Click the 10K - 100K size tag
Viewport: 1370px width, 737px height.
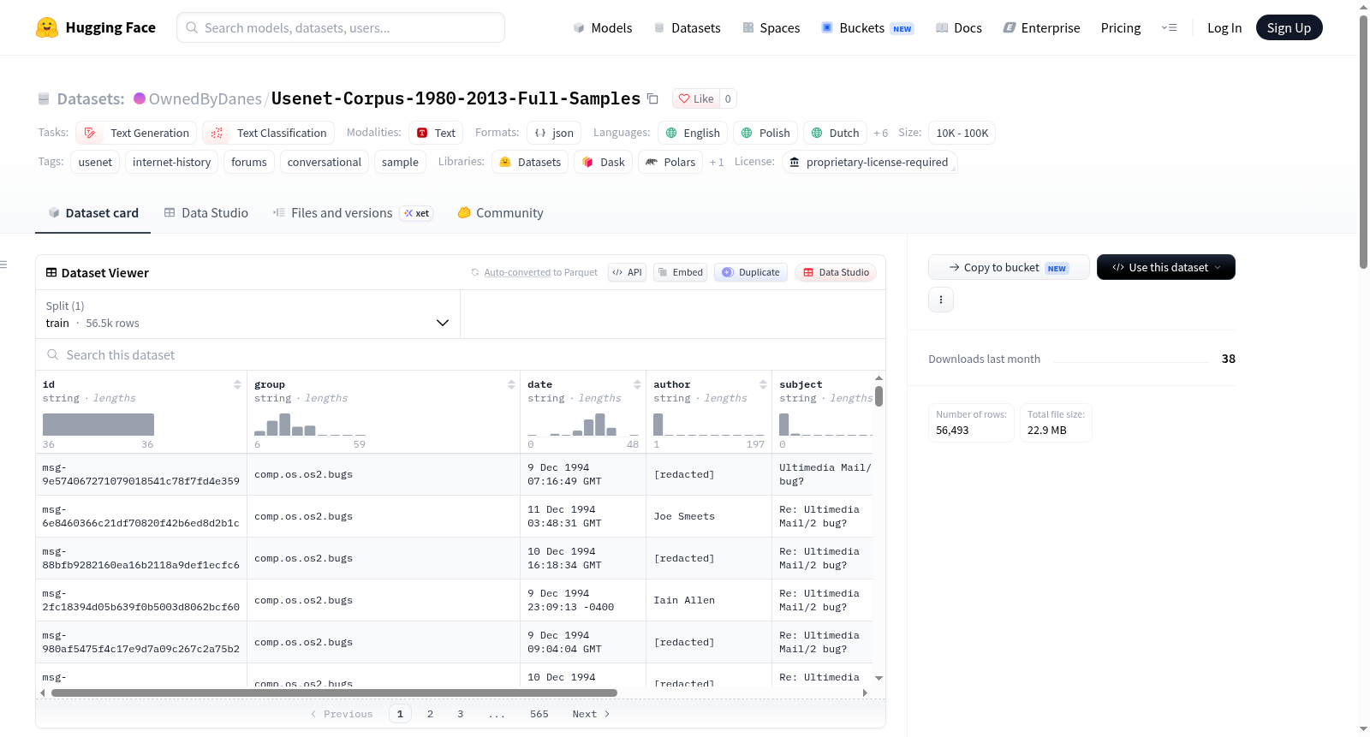point(962,133)
